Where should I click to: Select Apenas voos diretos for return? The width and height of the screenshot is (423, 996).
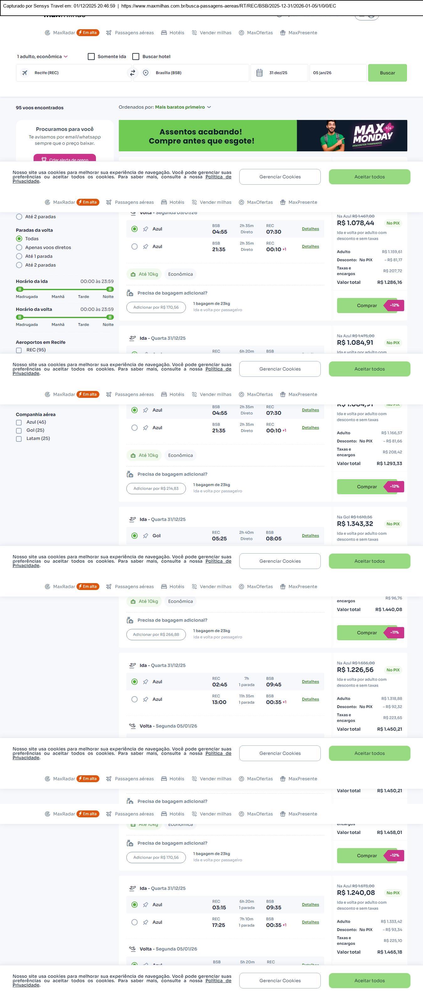coord(19,247)
